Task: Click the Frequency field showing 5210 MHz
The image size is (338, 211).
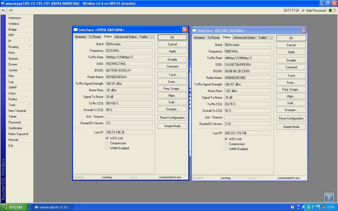Action: pos(129,51)
